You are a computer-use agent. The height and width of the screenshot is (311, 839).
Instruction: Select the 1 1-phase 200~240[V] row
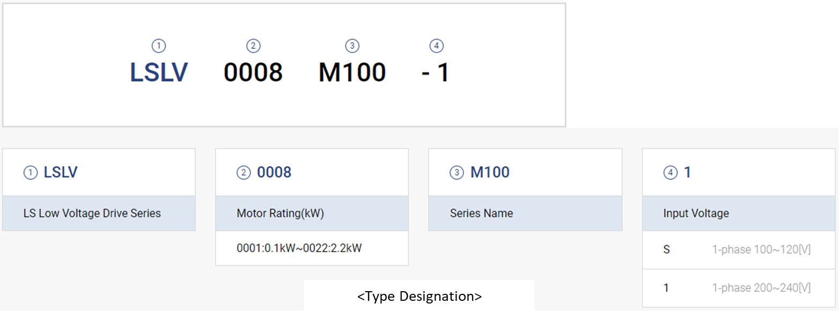pyautogui.click(x=740, y=288)
